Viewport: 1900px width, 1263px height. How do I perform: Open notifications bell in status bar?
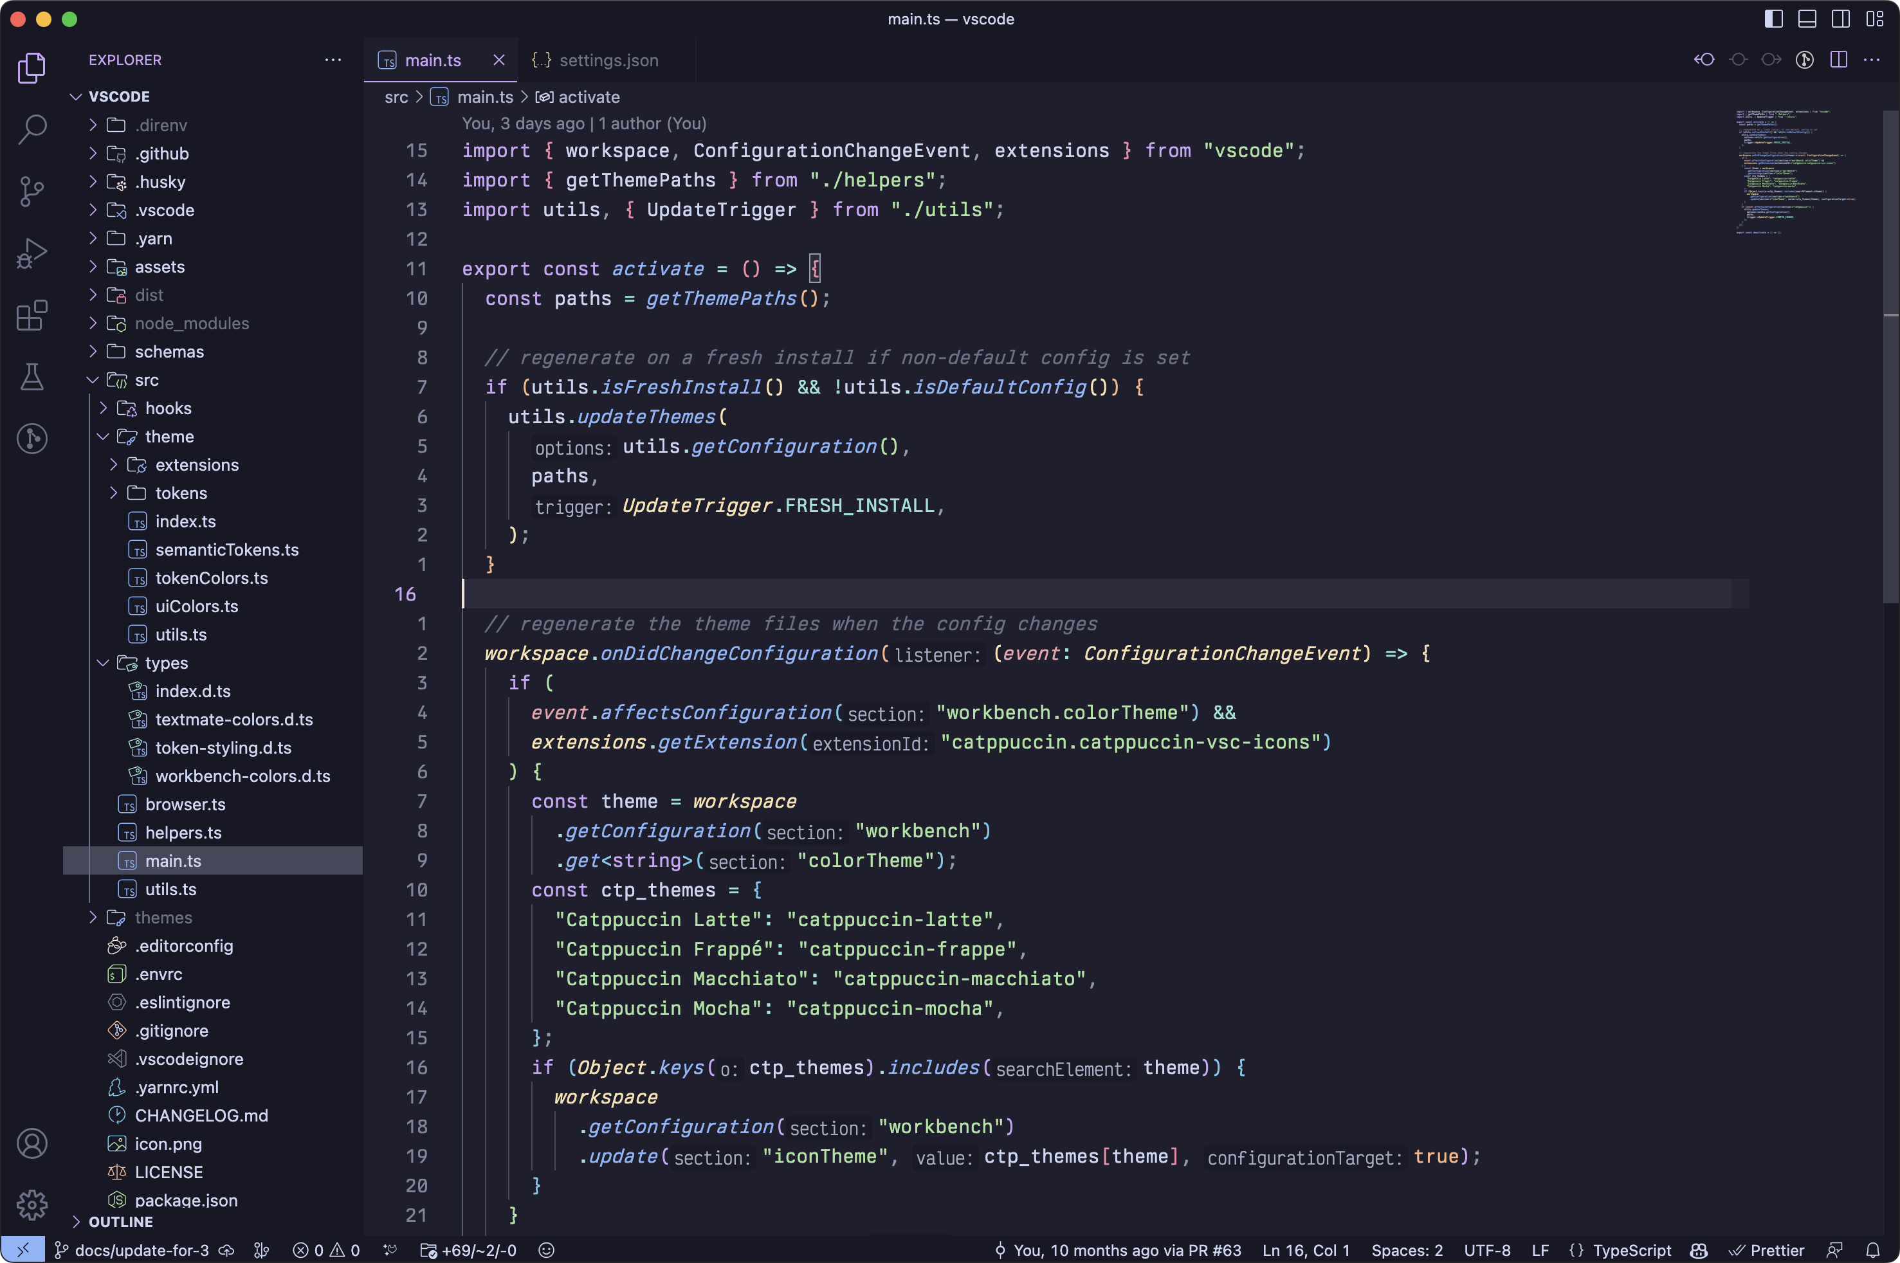pos(1874,1250)
